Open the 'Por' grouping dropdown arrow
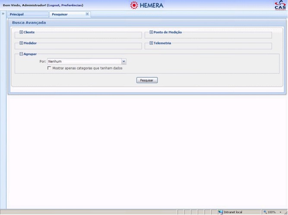This screenshot has height=215, width=288. (124, 62)
